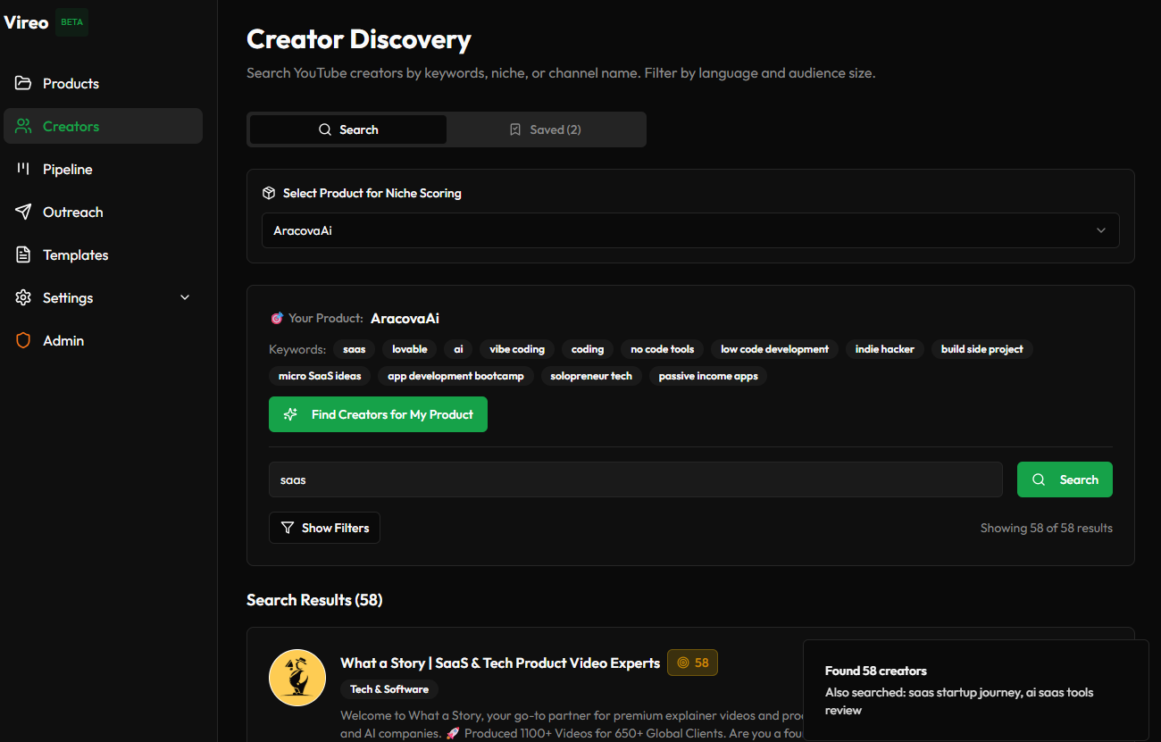The height and width of the screenshot is (742, 1161).
Task: Click the niche score 58 badge
Action: point(692,663)
